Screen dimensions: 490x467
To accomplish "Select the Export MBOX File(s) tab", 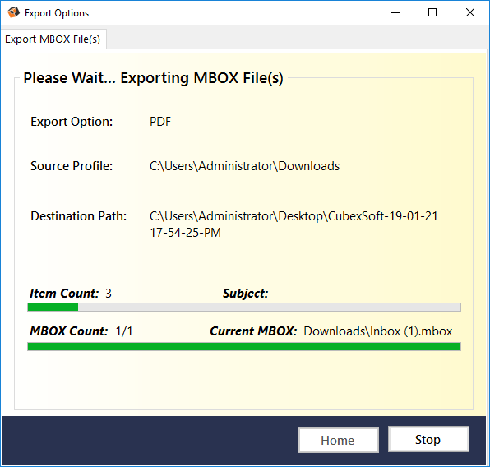I will [x=53, y=39].
